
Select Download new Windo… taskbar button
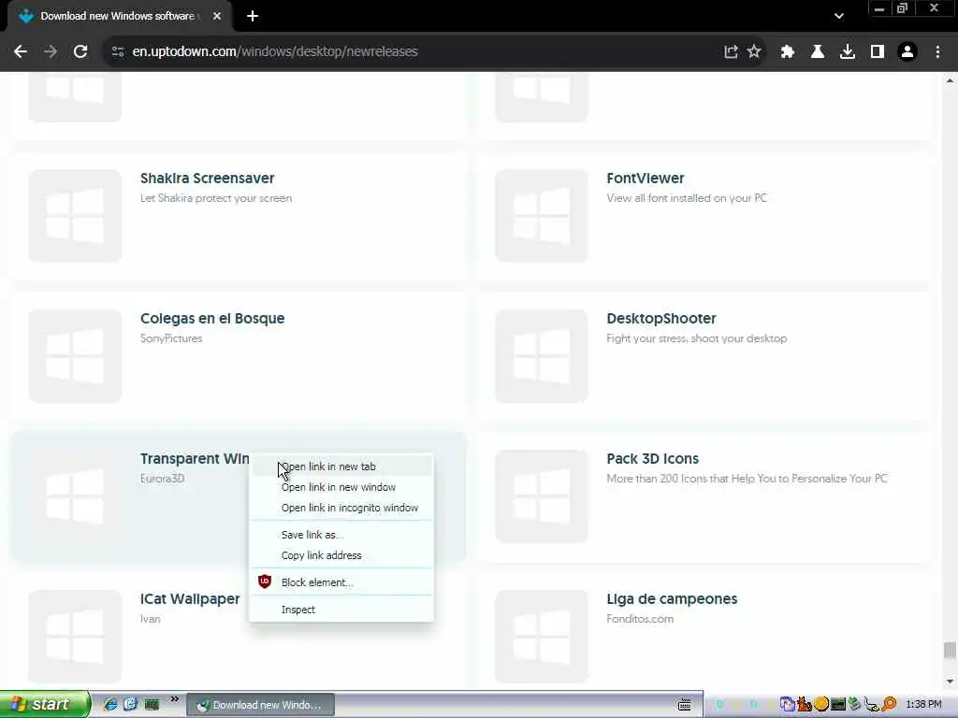(x=260, y=705)
